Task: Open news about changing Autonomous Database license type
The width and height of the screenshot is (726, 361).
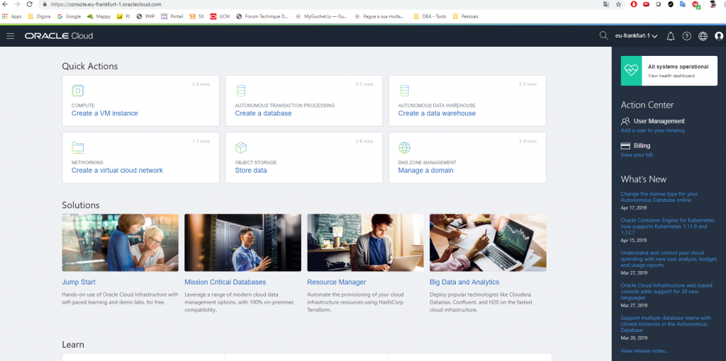Action: 659,197
